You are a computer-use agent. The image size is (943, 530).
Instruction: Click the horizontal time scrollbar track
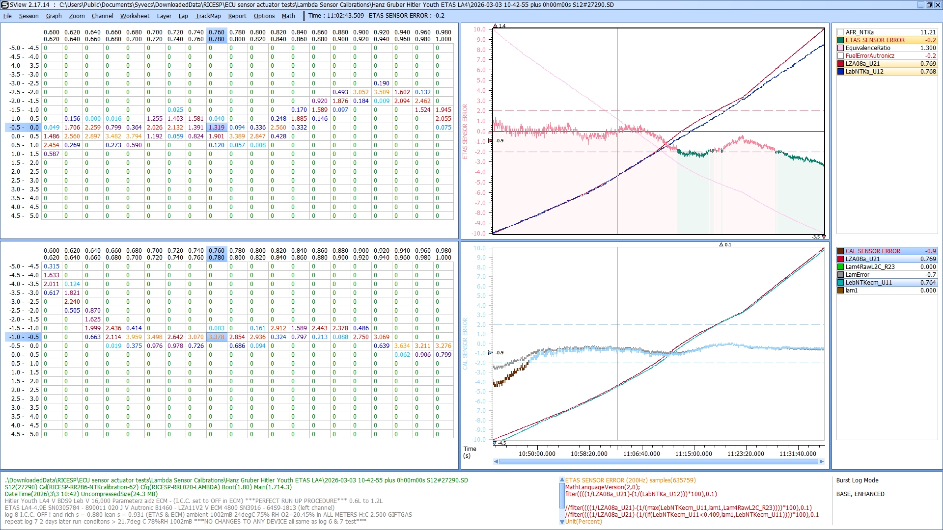(x=658, y=461)
